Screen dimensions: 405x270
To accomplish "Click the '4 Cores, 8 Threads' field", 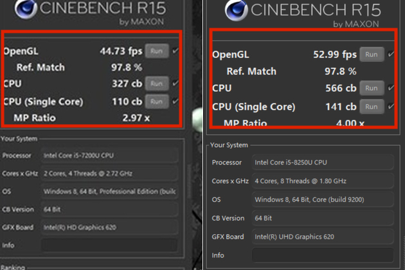I will pos(323,181).
